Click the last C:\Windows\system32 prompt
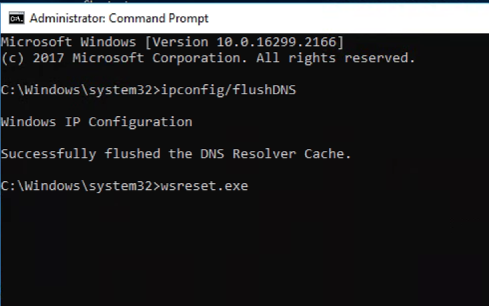This screenshot has height=306, width=489. pos(76,186)
